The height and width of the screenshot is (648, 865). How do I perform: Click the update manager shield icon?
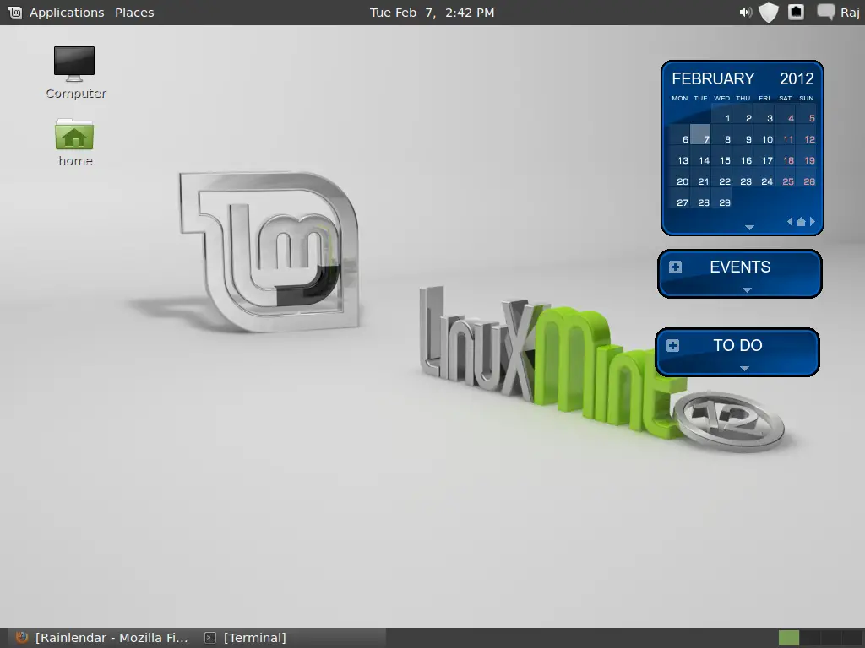click(x=769, y=12)
